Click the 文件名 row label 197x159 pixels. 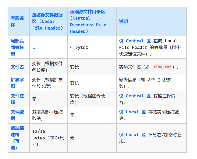click(x=17, y=67)
